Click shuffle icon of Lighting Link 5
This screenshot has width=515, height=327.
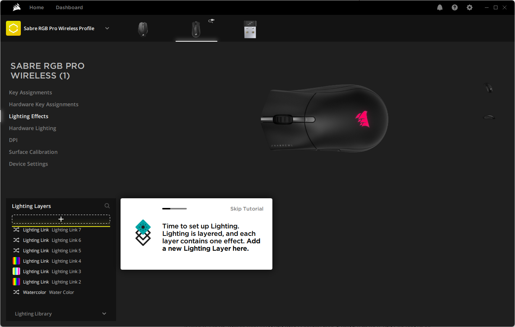[x=16, y=251]
